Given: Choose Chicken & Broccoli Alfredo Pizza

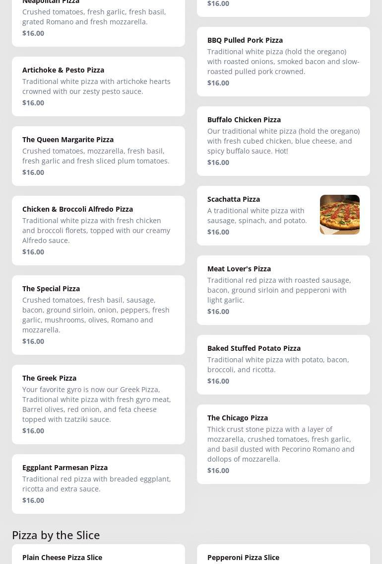Looking at the screenshot, I should [x=98, y=230].
